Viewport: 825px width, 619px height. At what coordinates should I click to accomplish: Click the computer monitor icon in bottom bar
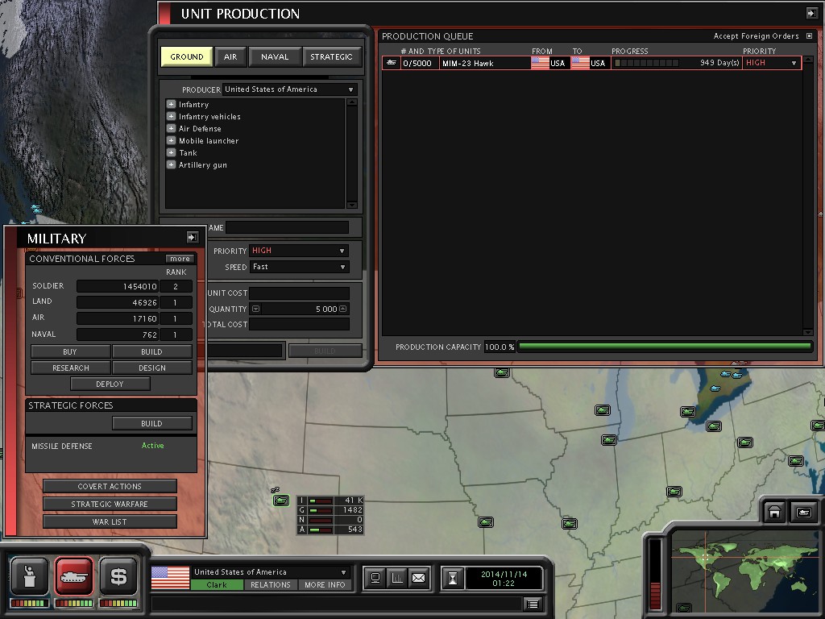click(375, 578)
